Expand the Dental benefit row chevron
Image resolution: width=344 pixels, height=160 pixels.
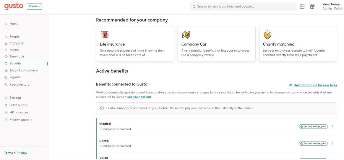point(333,143)
